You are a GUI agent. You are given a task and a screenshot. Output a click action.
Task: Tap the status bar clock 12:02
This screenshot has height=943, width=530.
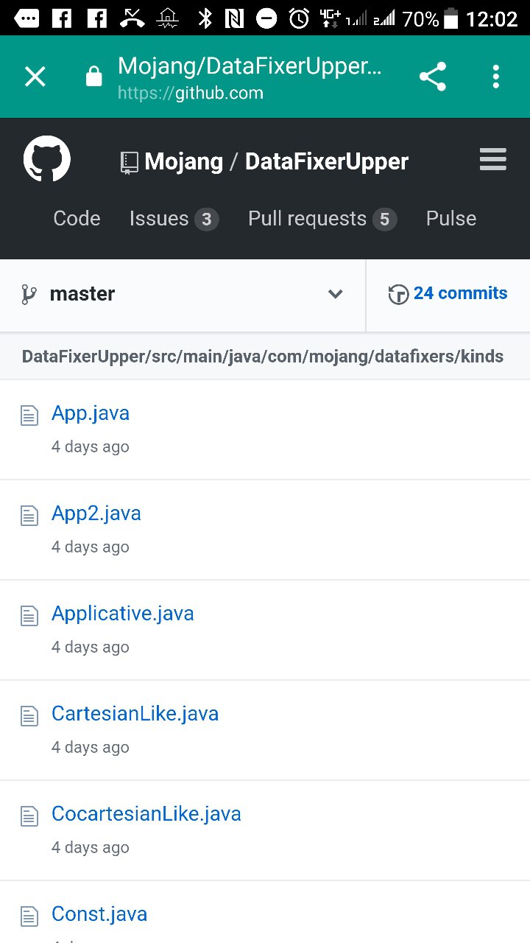[x=492, y=18]
